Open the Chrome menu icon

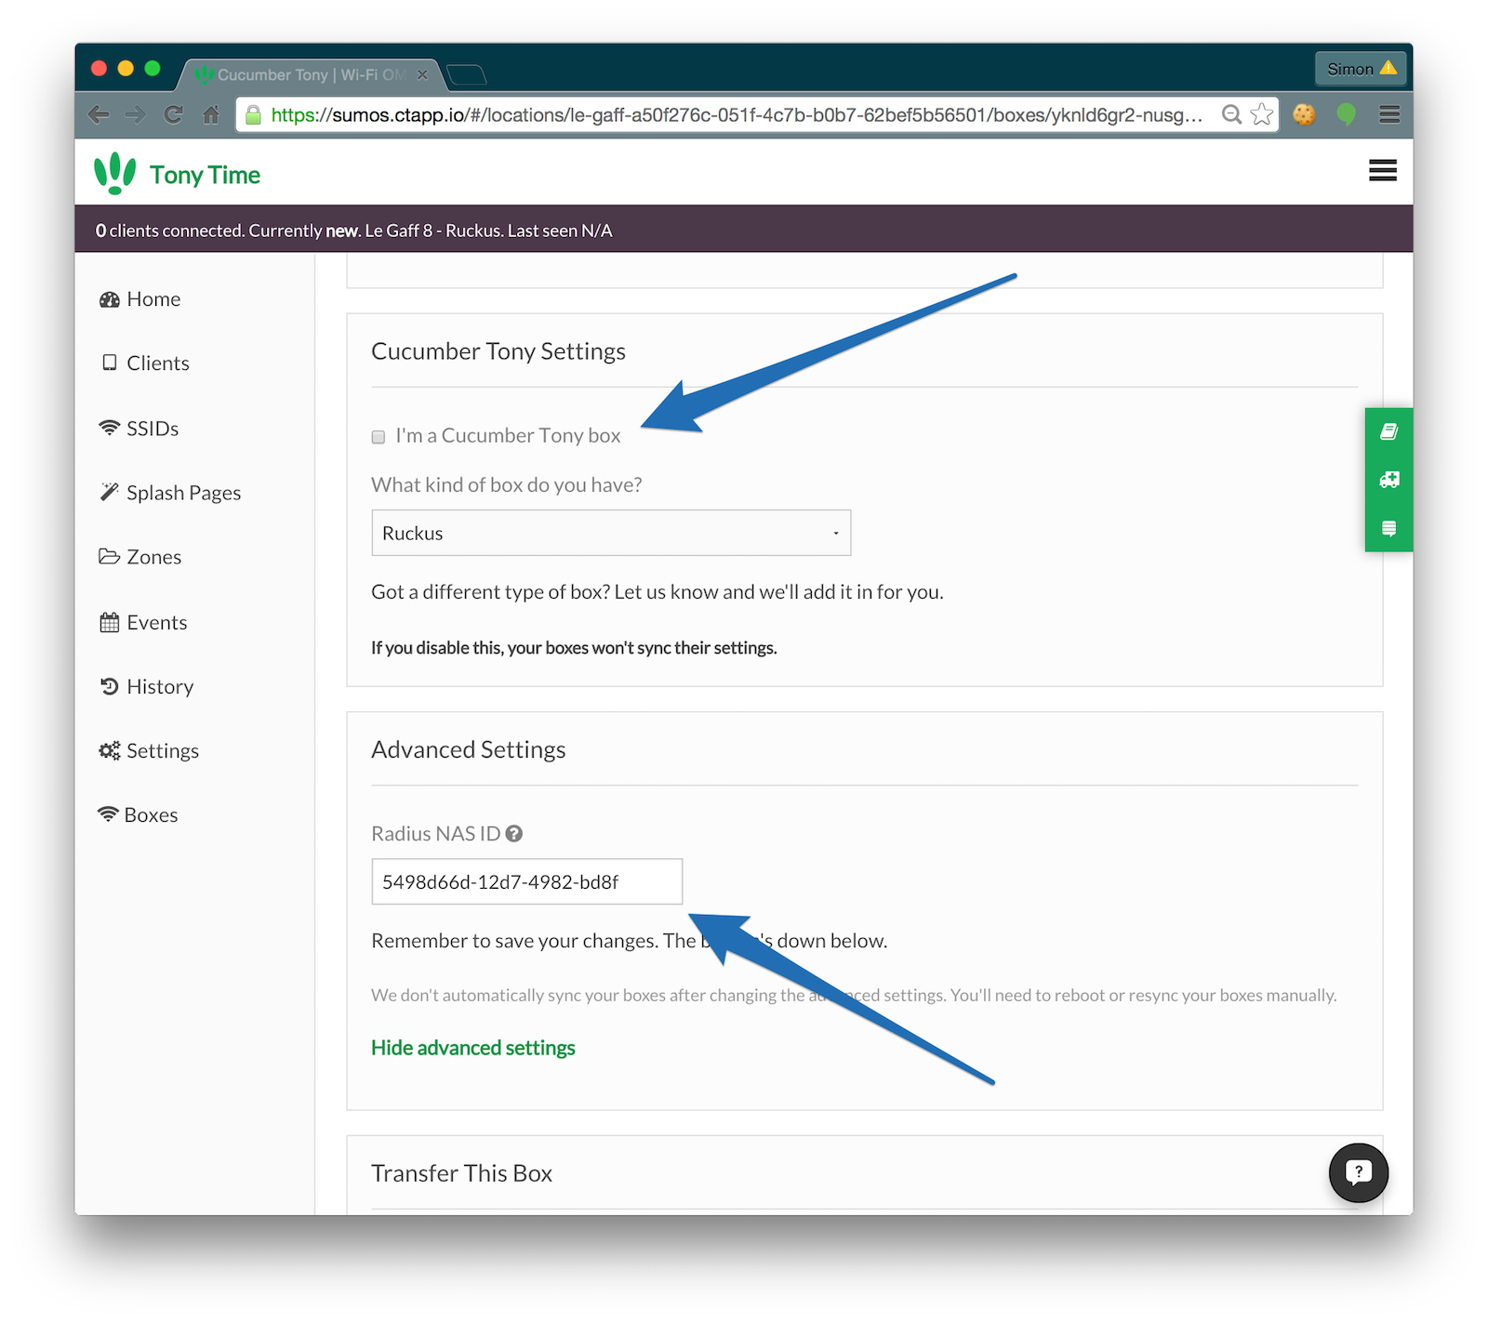1389,114
